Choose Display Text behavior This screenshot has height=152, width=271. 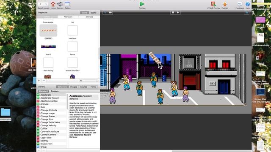[46, 144]
